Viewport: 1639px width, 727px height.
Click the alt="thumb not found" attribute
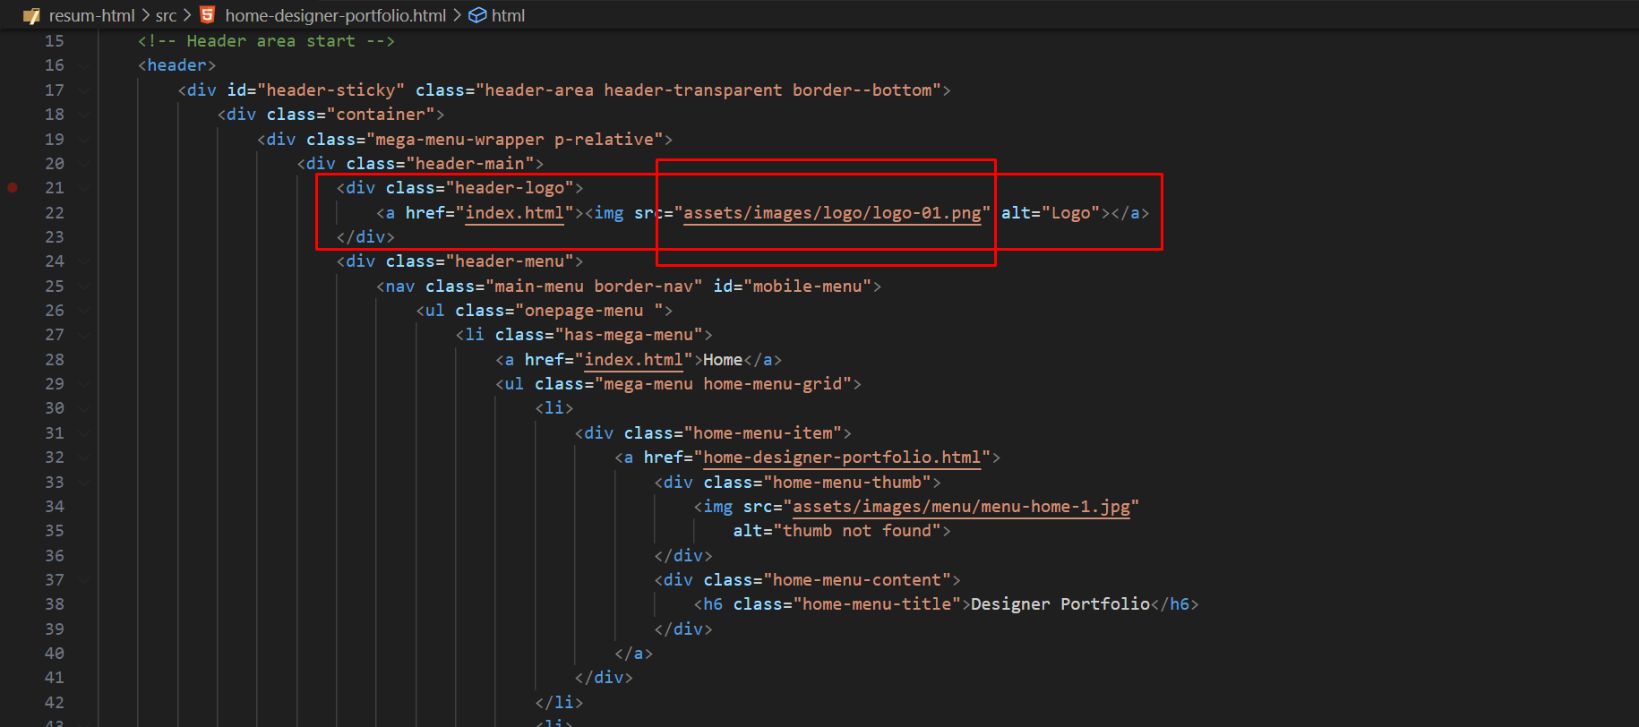[837, 531]
